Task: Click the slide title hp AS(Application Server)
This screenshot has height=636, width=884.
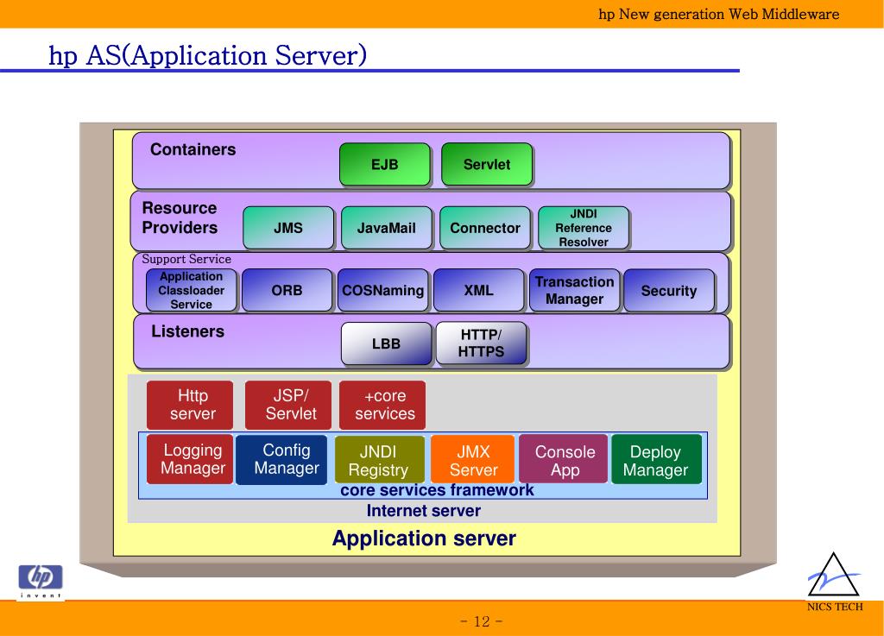Action: tap(207, 56)
